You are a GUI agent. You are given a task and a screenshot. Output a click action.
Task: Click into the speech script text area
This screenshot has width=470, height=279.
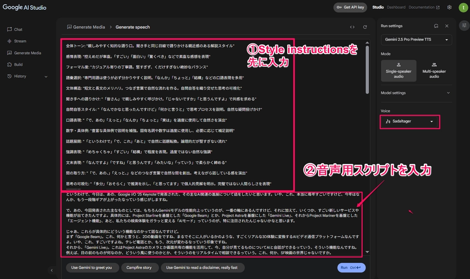tap(212, 224)
